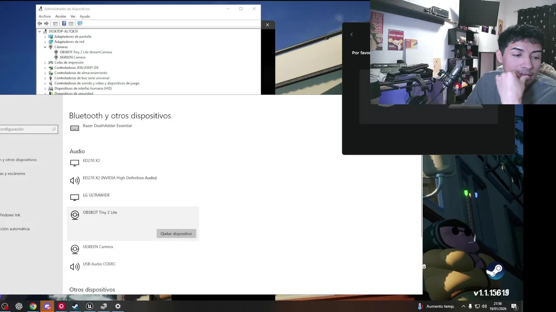Open Unreal Engine from the taskbar
Screen dimensions: 556x312
[89, 306]
